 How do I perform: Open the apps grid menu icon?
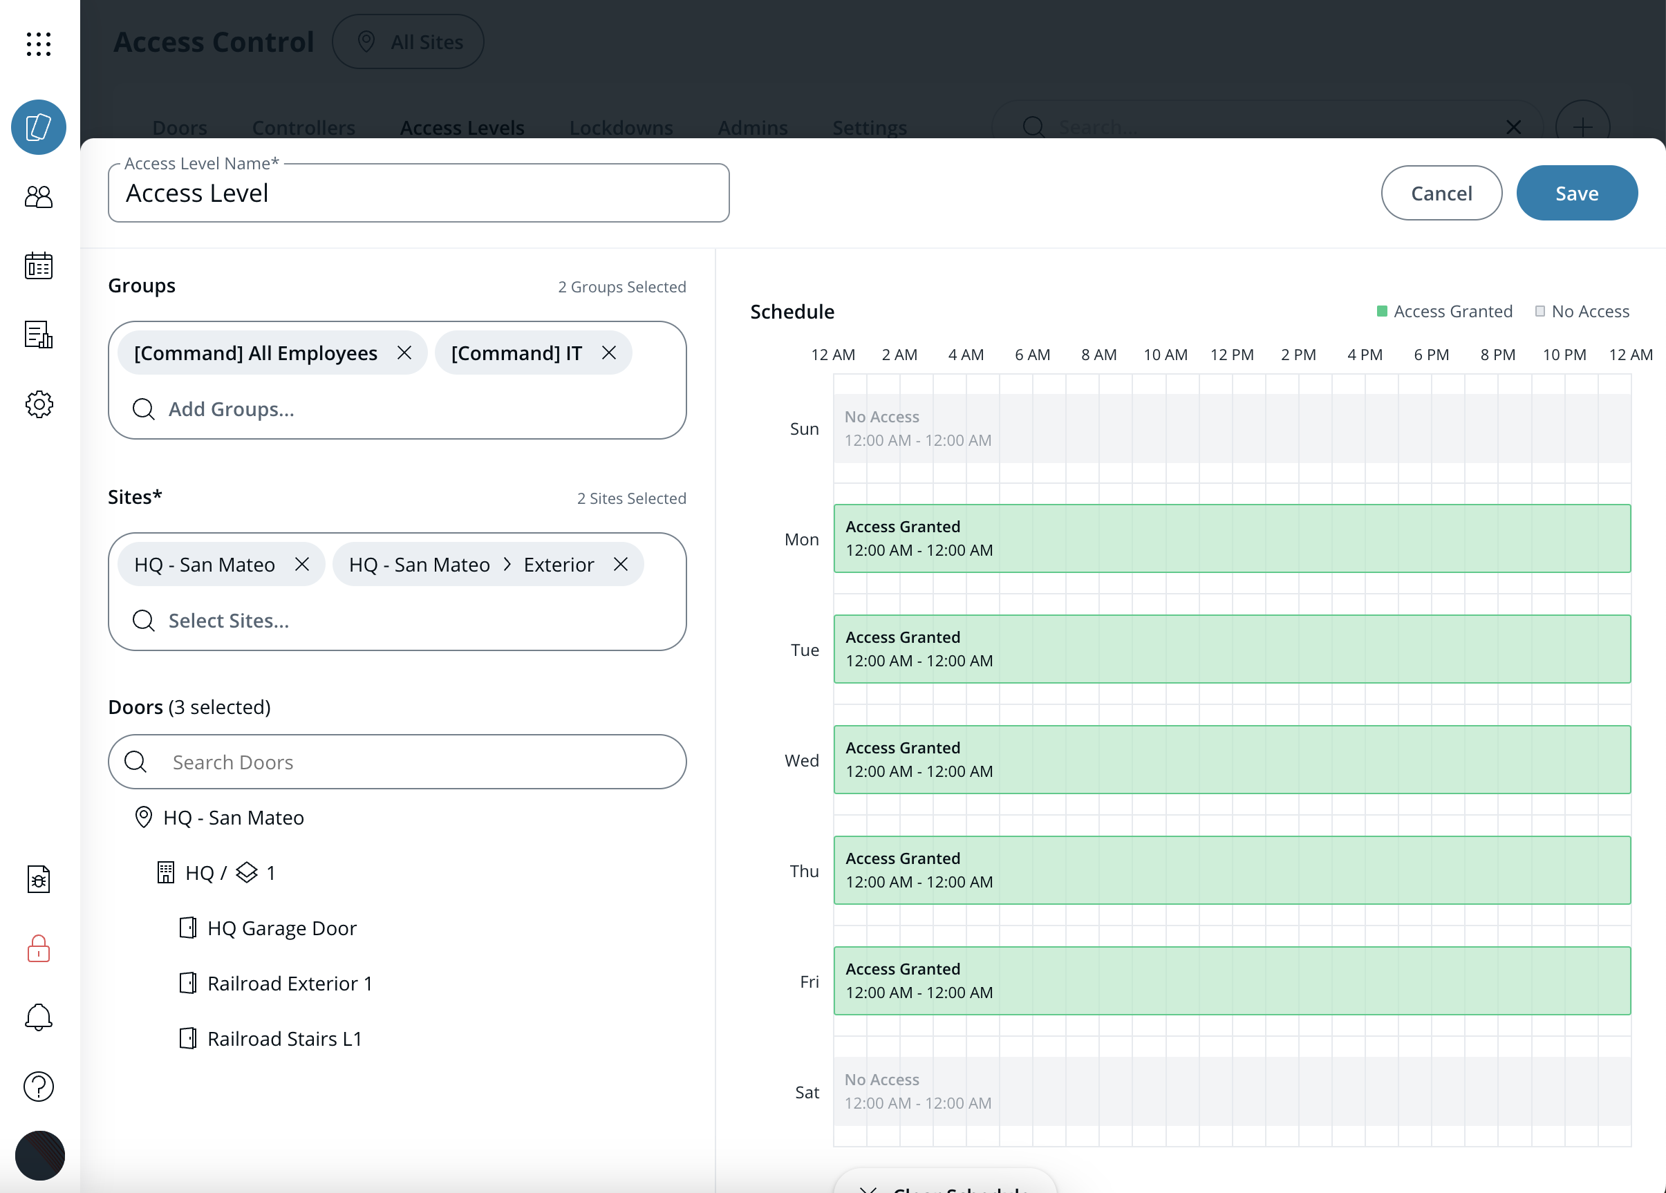click(38, 44)
